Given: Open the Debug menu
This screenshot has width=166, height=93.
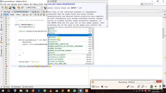Looking at the screenshot, I should pos(36,4).
